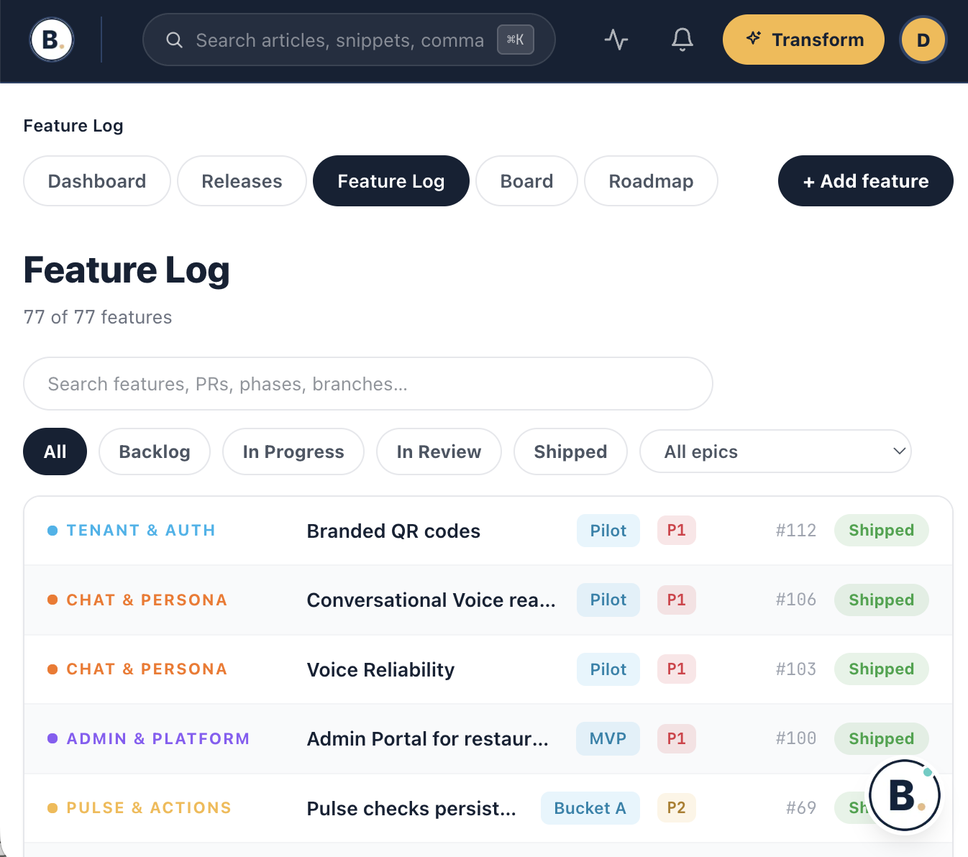
Task: Open notifications bell
Action: click(682, 40)
